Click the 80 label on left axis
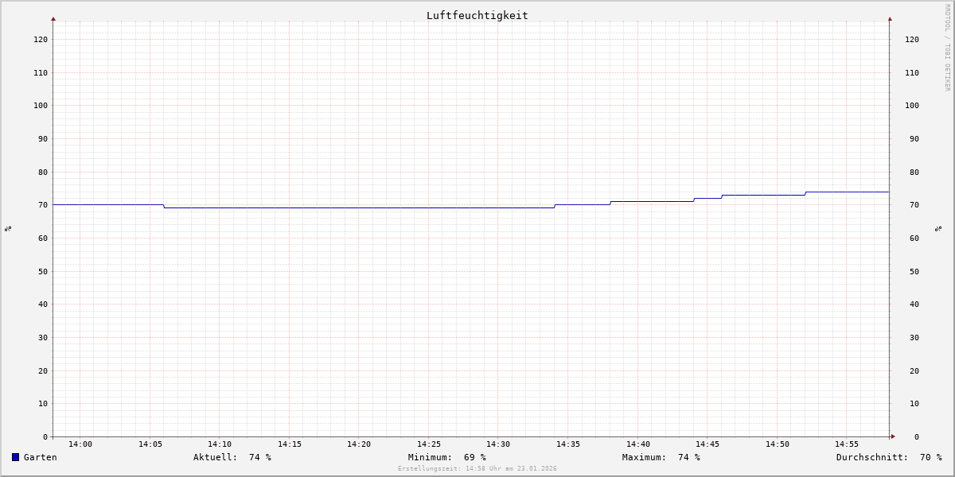 coord(43,173)
